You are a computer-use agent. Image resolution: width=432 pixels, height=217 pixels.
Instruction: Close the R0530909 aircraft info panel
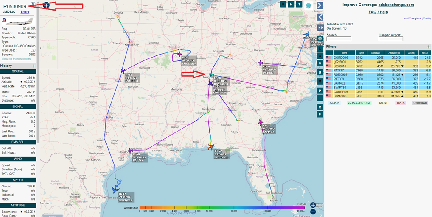pos(33,4)
